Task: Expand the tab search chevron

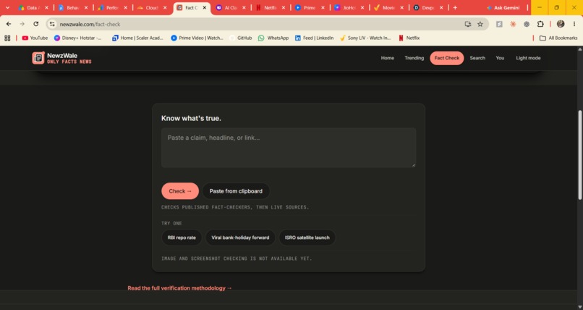Action: tap(7, 7)
